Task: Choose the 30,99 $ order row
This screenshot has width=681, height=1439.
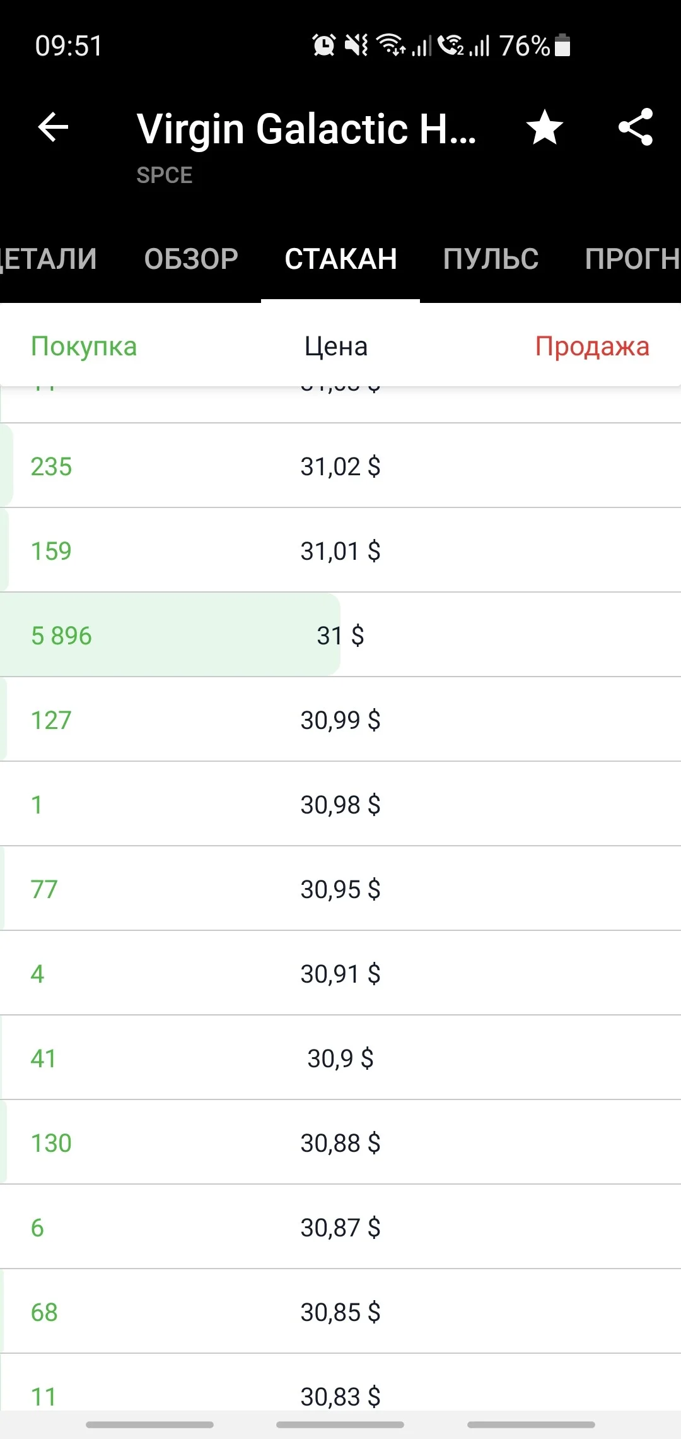Action: (x=340, y=719)
